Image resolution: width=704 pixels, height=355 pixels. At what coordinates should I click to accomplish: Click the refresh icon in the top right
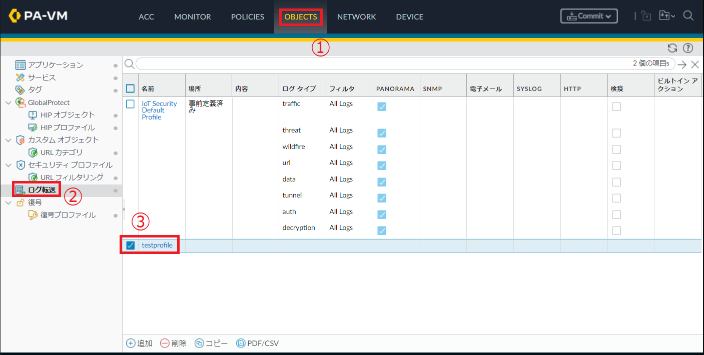click(672, 48)
